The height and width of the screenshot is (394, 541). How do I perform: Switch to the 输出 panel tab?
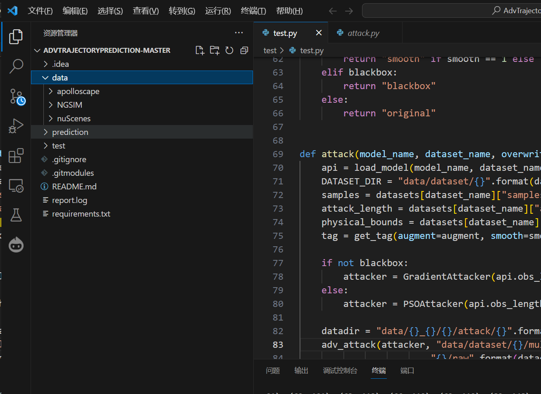(x=301, y=370)
